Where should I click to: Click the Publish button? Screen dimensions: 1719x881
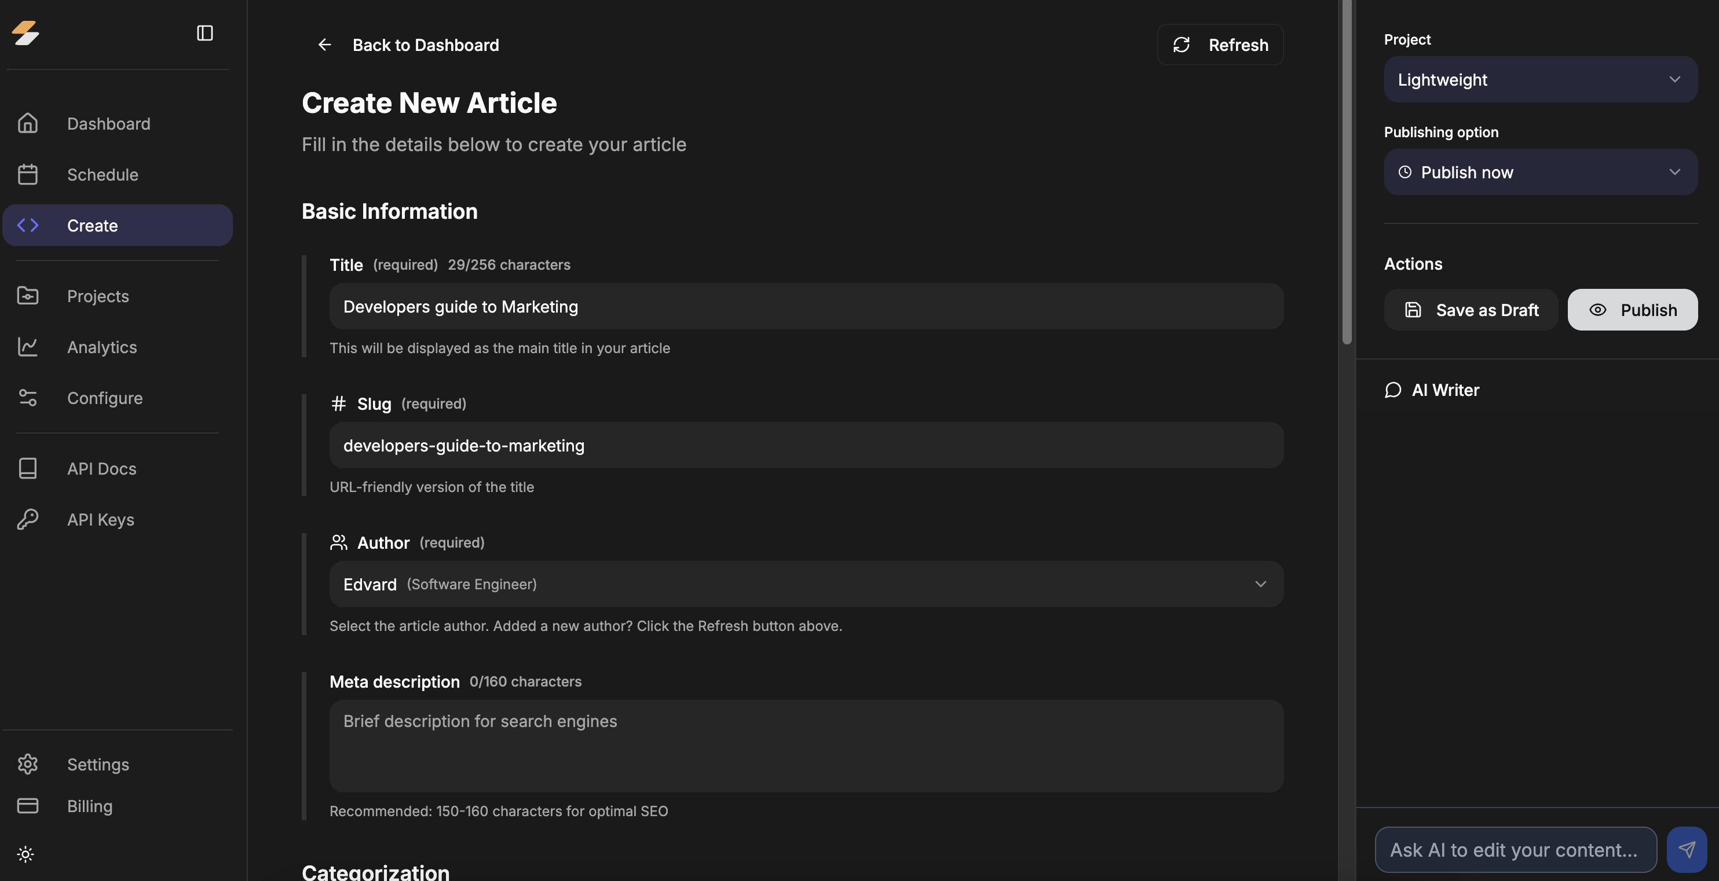tap(1632, 310)
